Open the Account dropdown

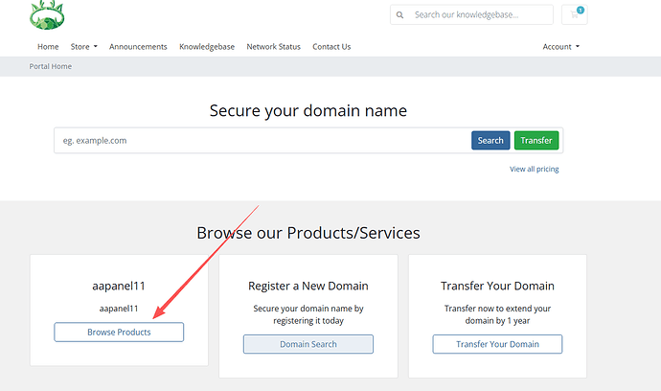(x=560, y=47)
